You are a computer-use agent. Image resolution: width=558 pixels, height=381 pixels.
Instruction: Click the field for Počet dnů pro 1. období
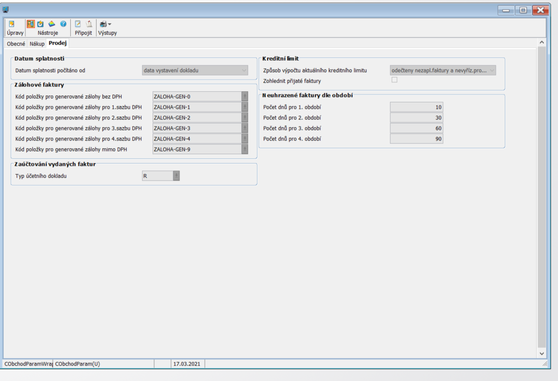(416, 107)
